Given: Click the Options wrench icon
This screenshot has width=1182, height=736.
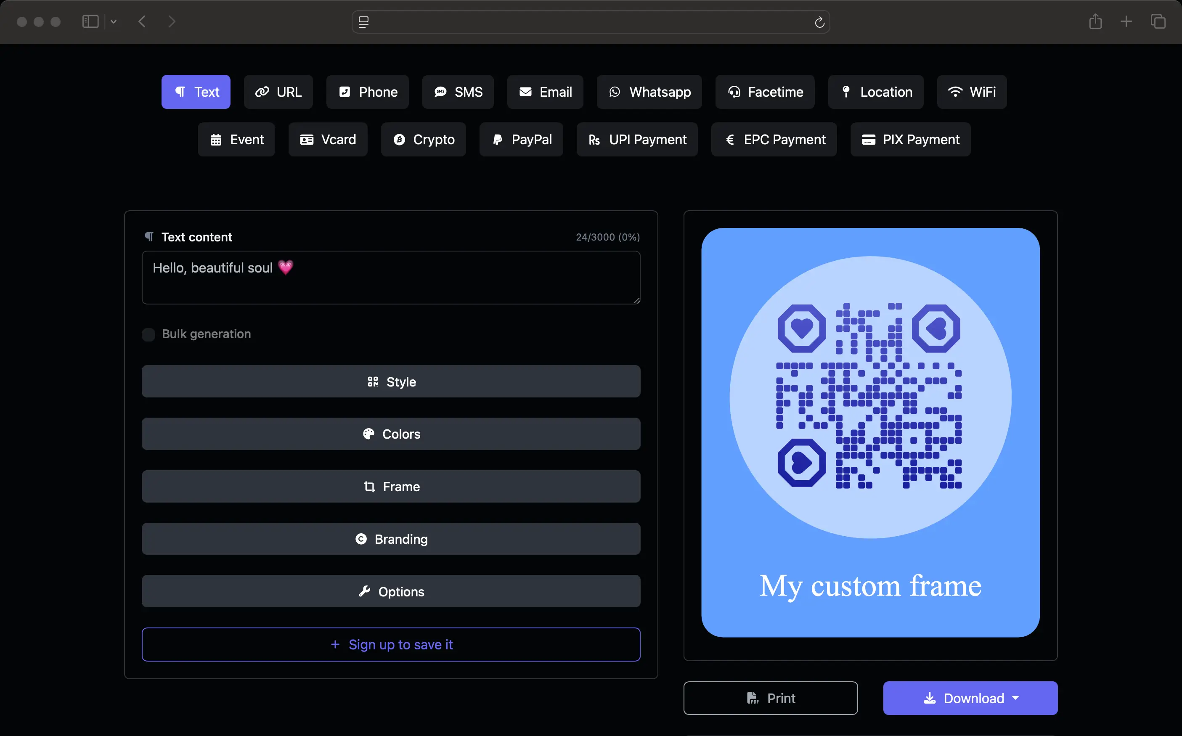Looking at the screenshot, I should 365,591.
